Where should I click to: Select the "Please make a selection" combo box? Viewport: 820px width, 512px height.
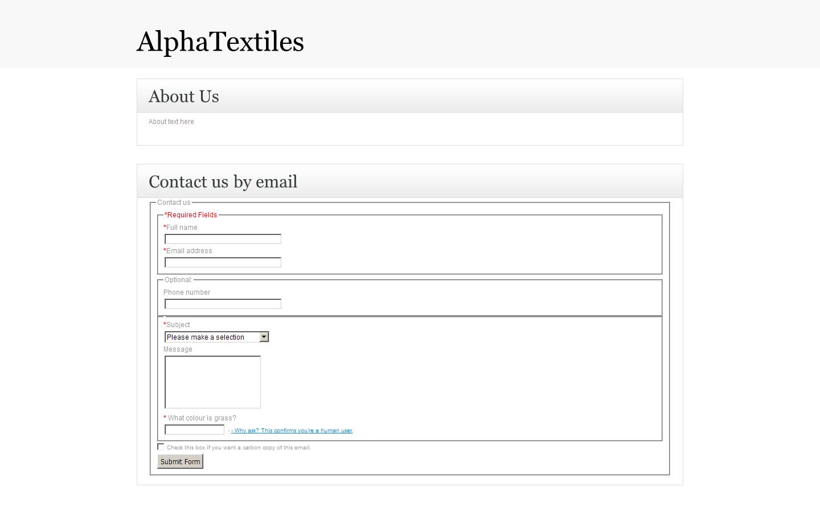pyautogui.click(x=211, y=337)
